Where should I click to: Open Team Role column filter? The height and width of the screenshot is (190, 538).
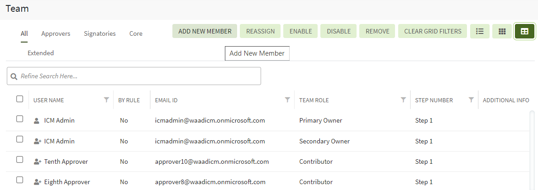(403, 100)
